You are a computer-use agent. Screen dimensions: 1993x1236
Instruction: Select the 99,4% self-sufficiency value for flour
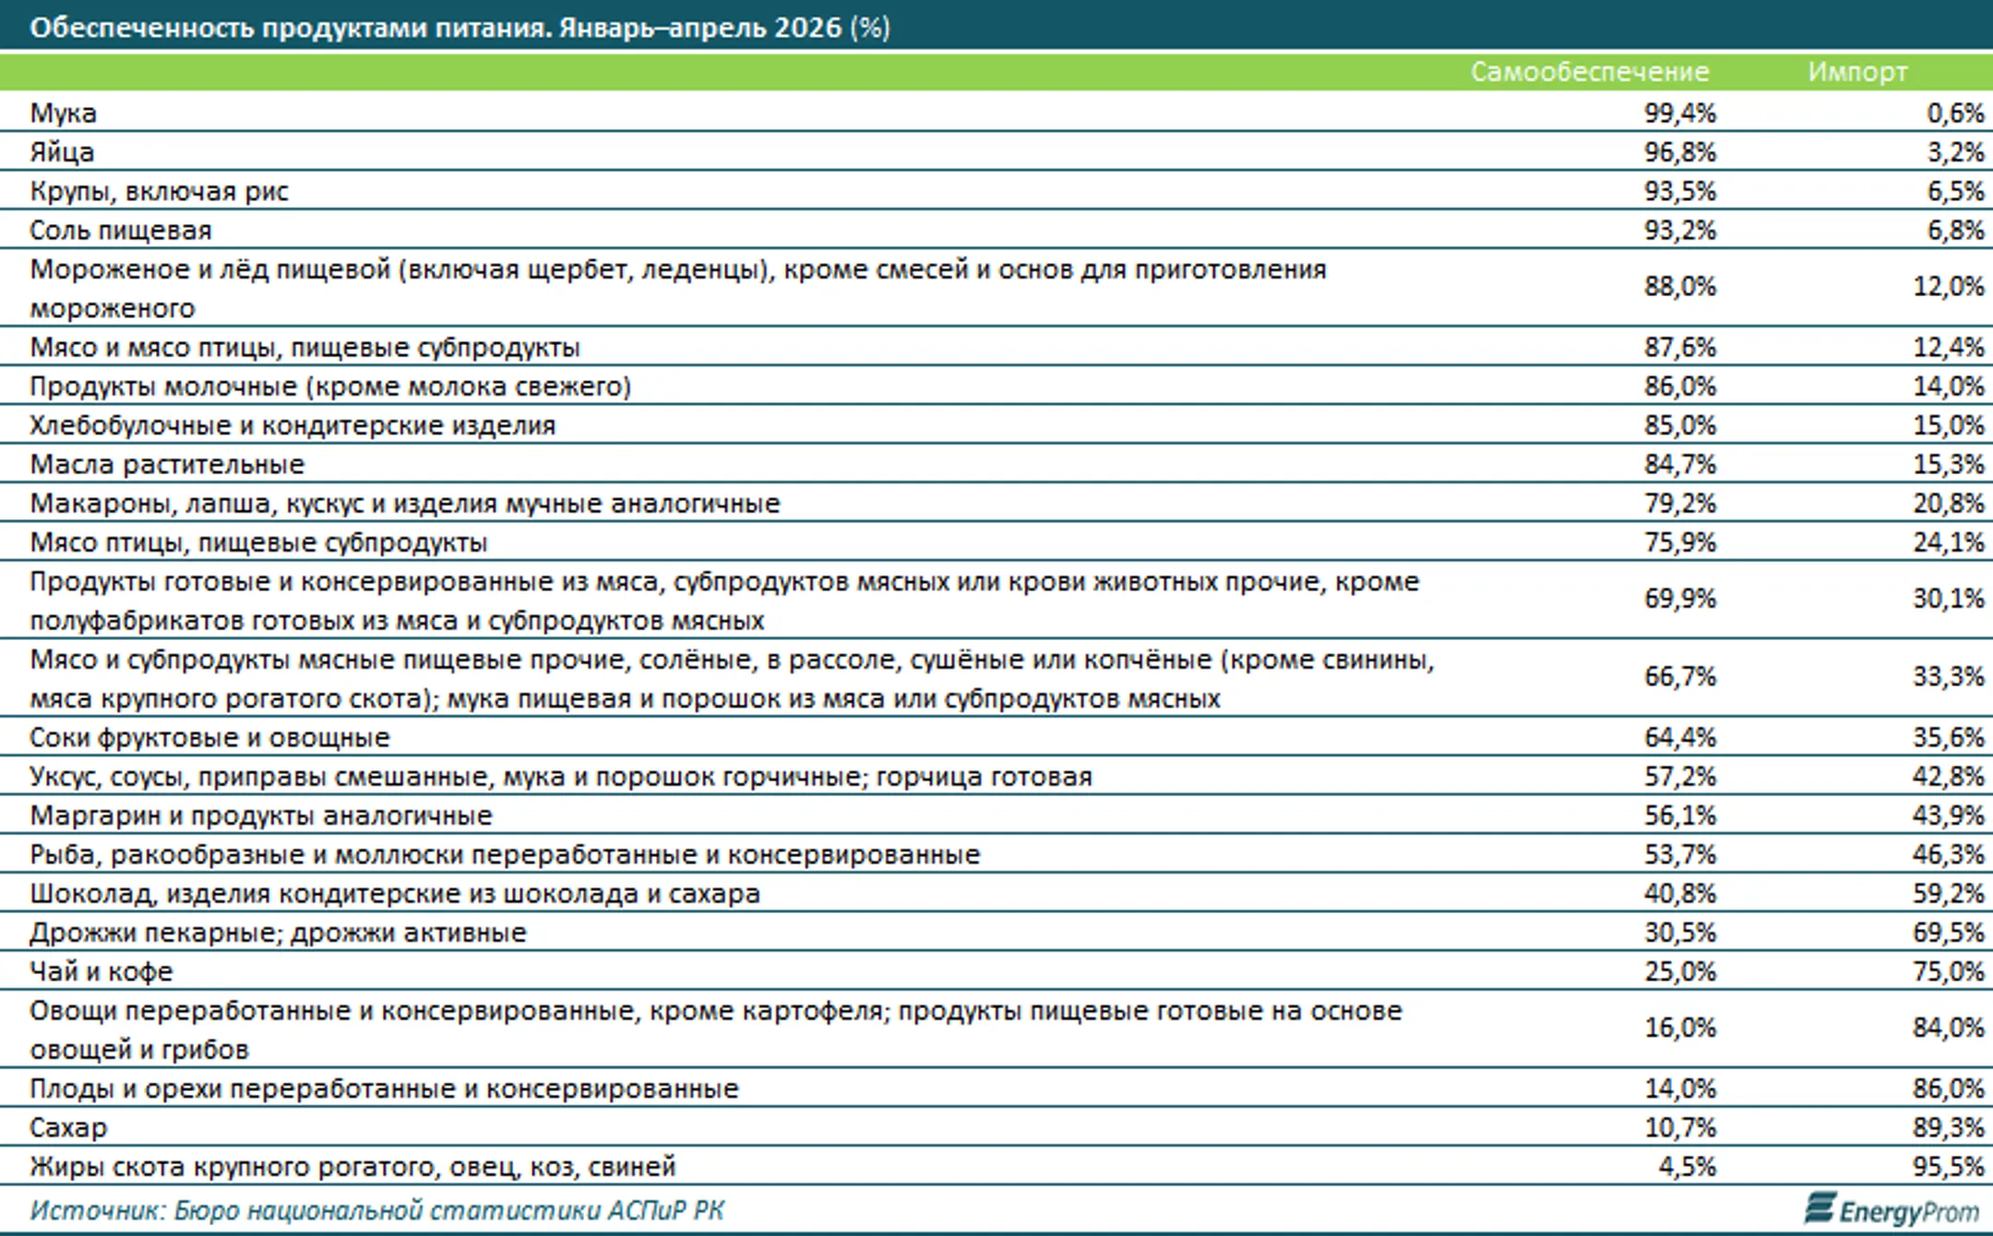tap(1679, 113)
